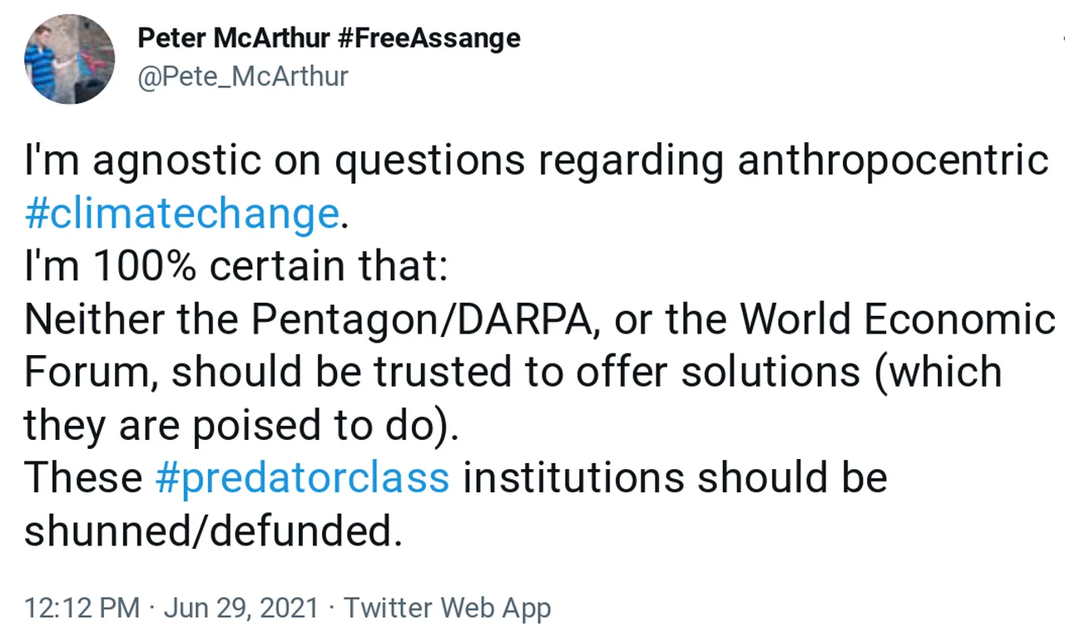Click the @Pete_McArthur handle
Image resolution: width=1065 pixels, height=627 pixels.
[242, 77]
